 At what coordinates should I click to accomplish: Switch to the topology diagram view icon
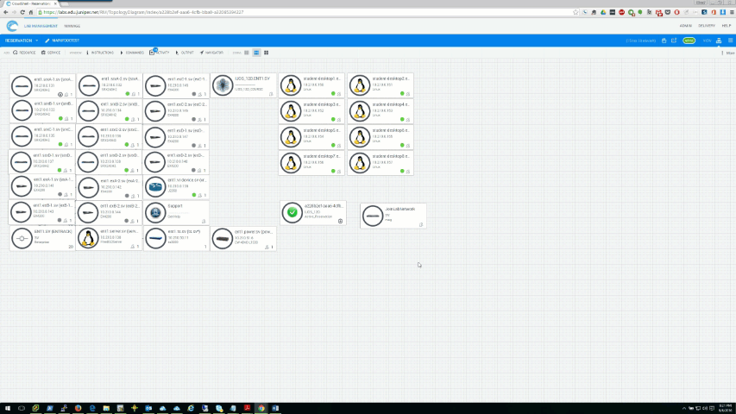(x=719, y=41)
